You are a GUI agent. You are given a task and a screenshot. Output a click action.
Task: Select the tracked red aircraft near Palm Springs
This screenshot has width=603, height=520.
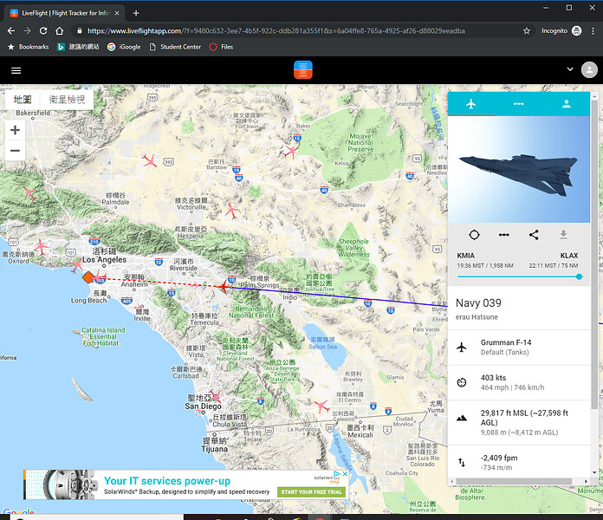(224, 287)
